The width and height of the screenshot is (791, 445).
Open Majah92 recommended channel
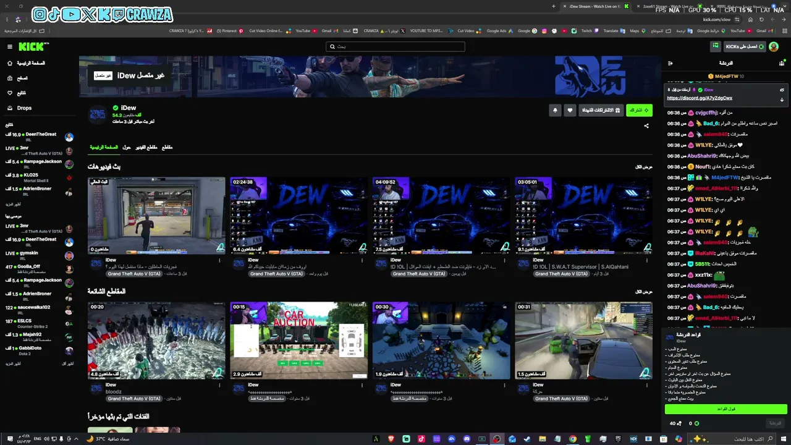click(x=38, y=337)
